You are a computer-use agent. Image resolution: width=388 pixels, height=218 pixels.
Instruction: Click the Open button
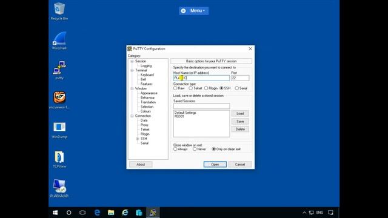click(215, 164)
